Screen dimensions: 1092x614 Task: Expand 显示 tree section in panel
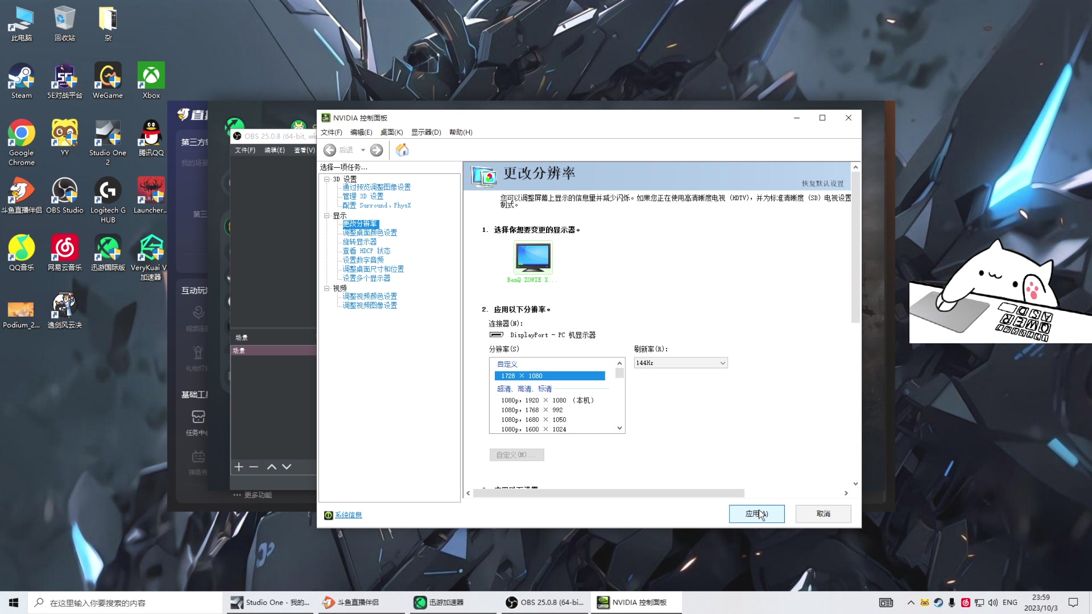click(327, 215)
